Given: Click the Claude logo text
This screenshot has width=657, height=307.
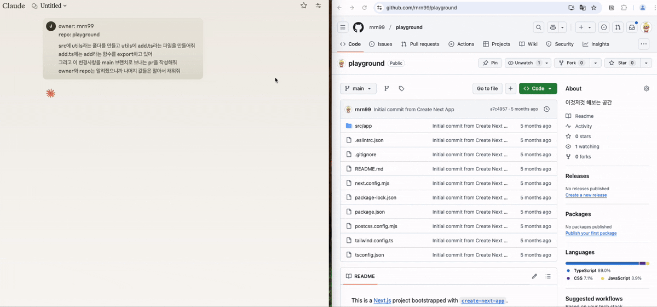Looking at the screenshot, I should [14, 5].
